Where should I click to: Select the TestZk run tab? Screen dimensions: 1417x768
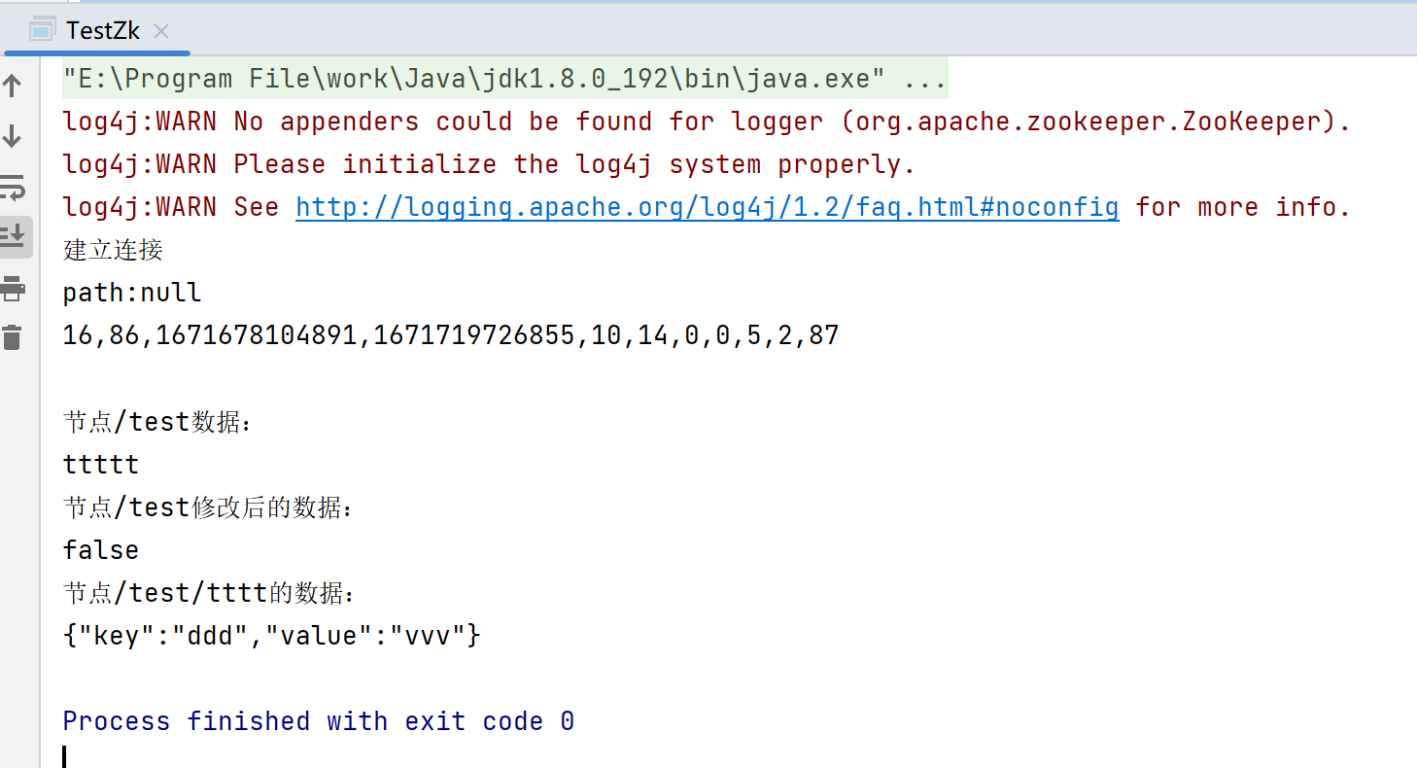point(97,30)
